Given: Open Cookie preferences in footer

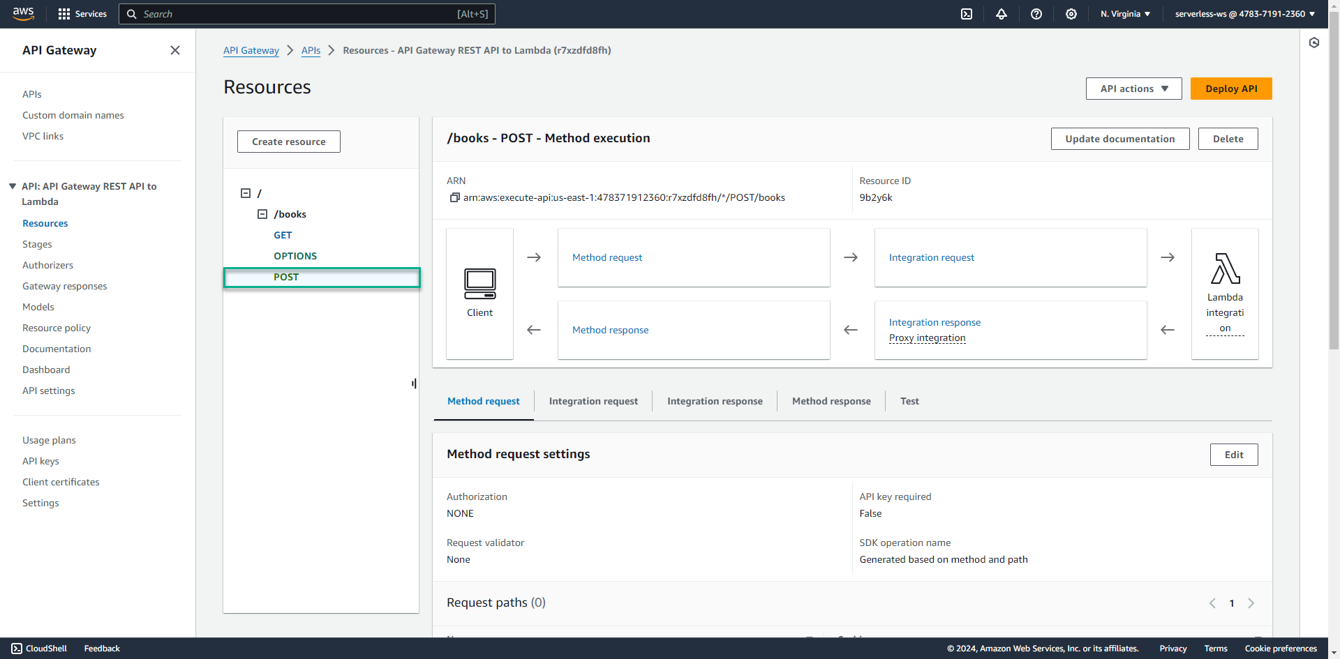Looking at the screenshot, I should (x=1281, y=649).
